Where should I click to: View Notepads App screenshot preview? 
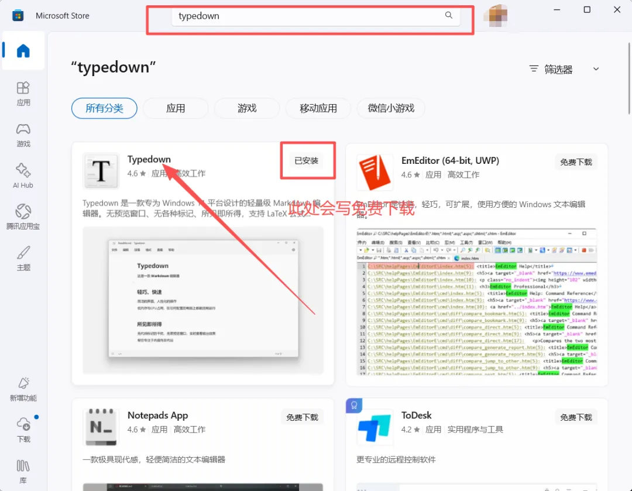203,487
